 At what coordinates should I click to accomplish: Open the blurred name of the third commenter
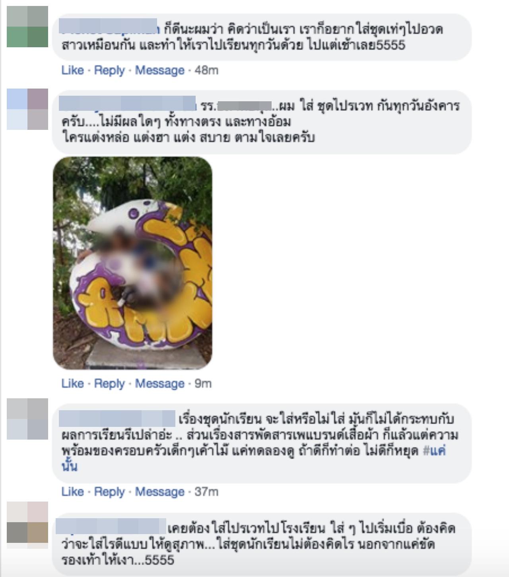[x=117, y=419]
